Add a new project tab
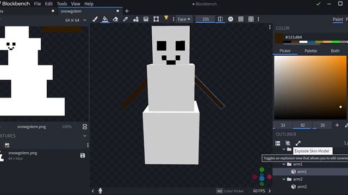 (127, 11)
